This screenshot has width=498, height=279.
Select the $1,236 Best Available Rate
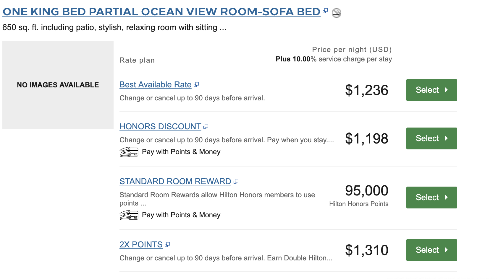(x=431, y=90)
